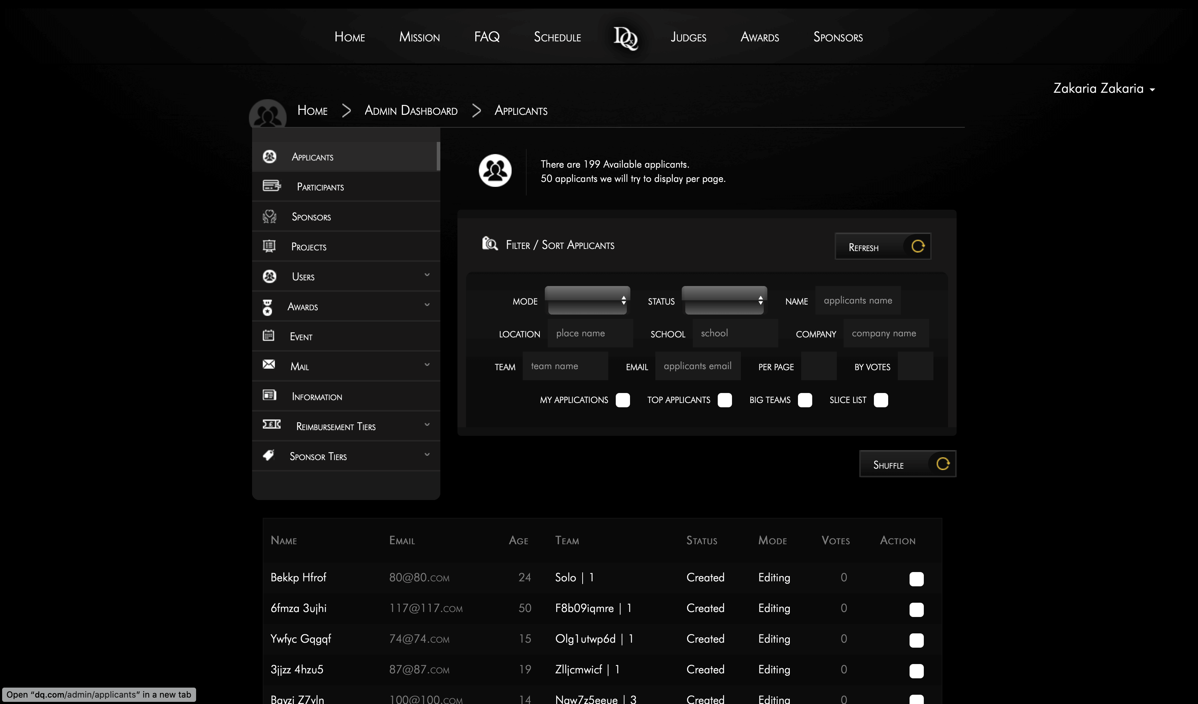Click the Shuffle button

907,464
